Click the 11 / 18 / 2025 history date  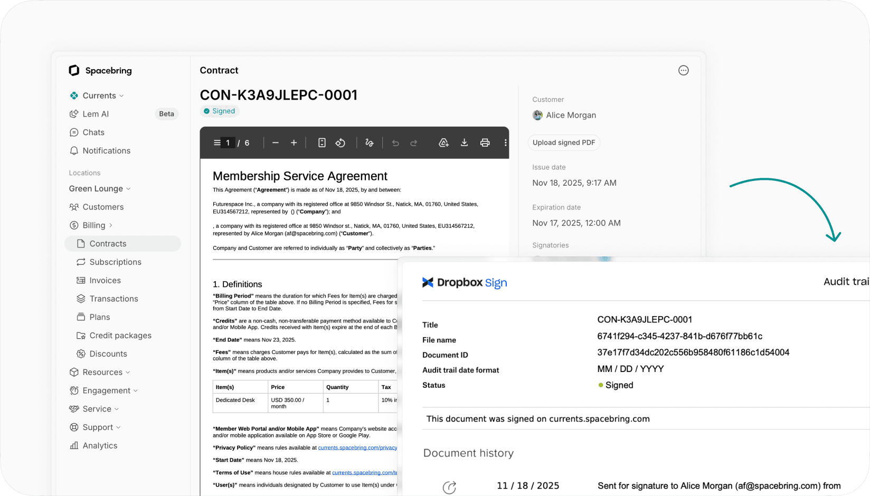[528, 486]
